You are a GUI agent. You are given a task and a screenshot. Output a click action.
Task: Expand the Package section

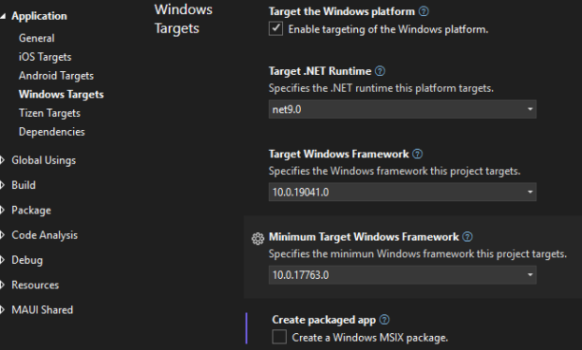[2, 211]
